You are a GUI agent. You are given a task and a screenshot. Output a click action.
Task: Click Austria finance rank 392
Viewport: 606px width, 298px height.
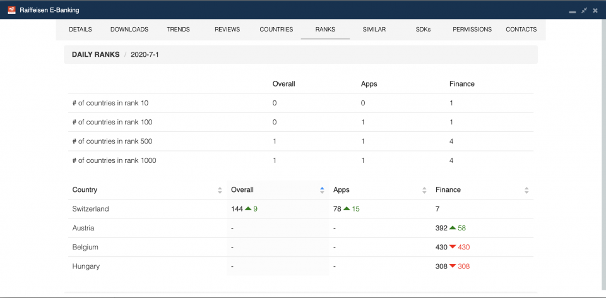[441, 229]
